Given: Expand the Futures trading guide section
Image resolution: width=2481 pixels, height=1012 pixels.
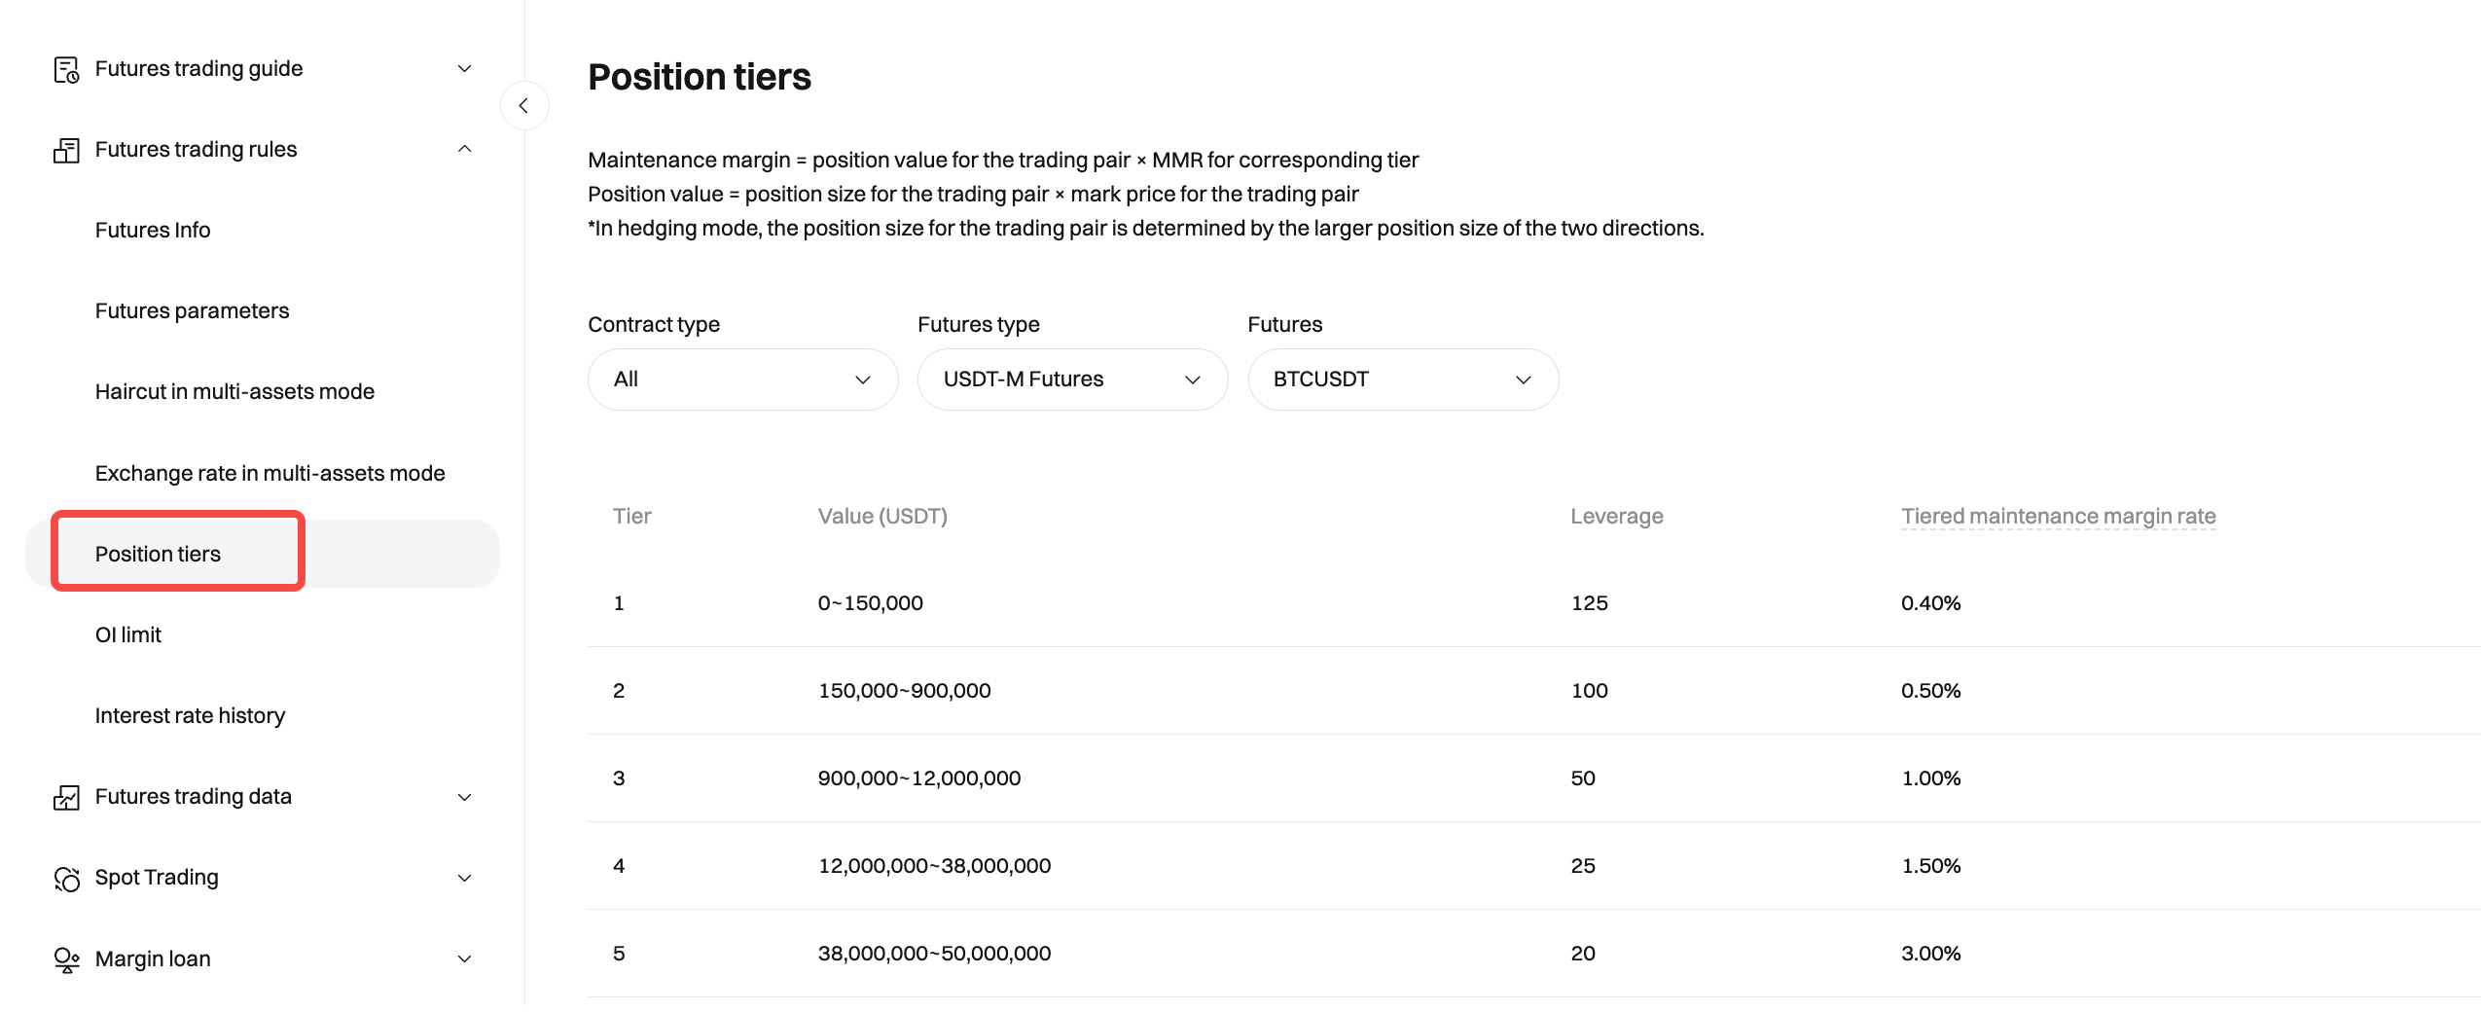Looking at the screenshot, I should pos(464,69).
